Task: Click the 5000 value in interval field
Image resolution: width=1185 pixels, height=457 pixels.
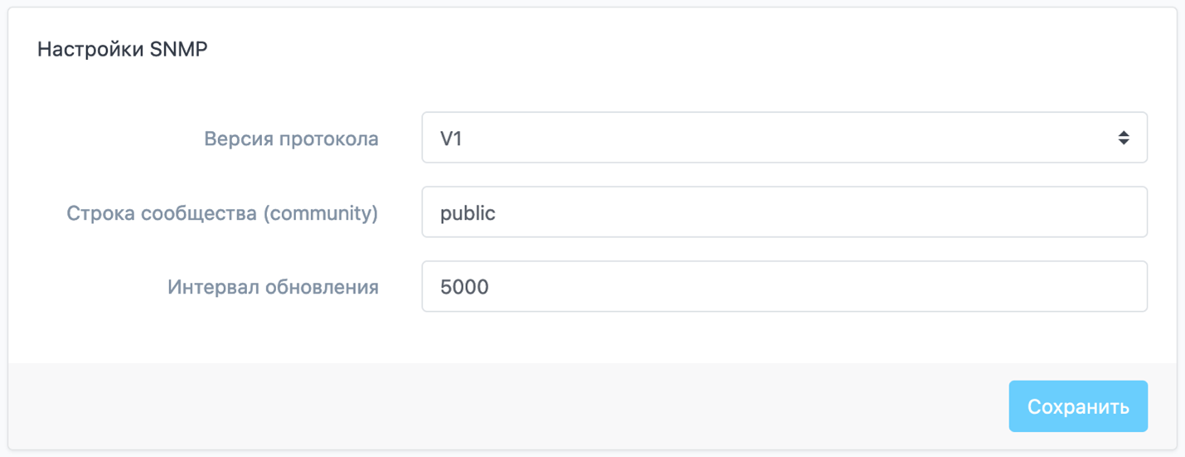Action: 464,288
